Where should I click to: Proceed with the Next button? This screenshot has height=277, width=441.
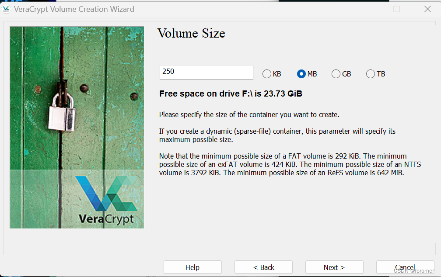click(334, 267)
